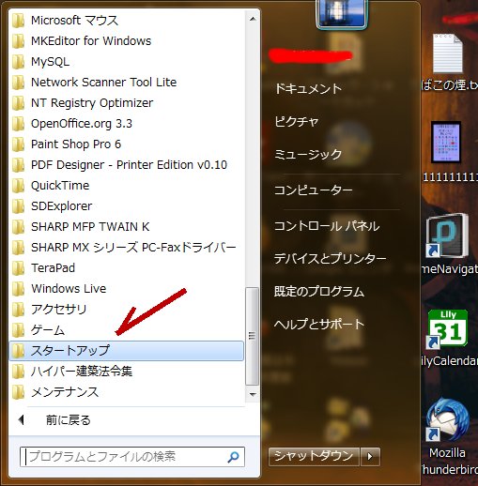Click the PDF Designer folder icon
Image resolution: width=478 pixels, height=486 pixels.
coord(18,165)
